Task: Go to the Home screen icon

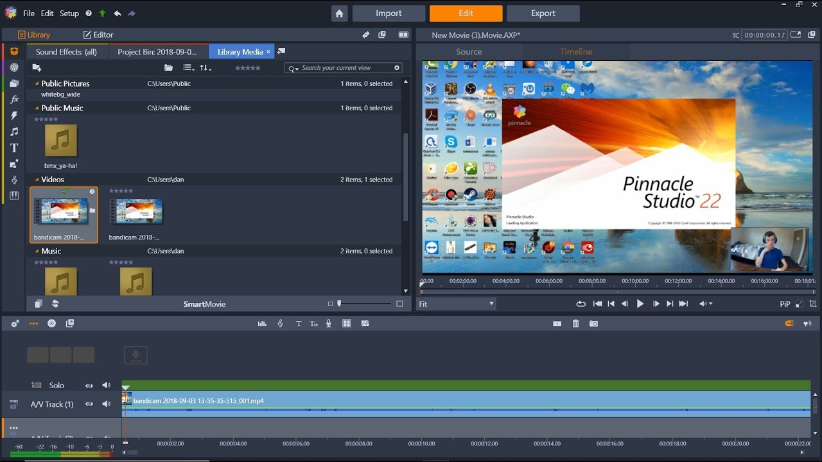Action: pos(339,13)
